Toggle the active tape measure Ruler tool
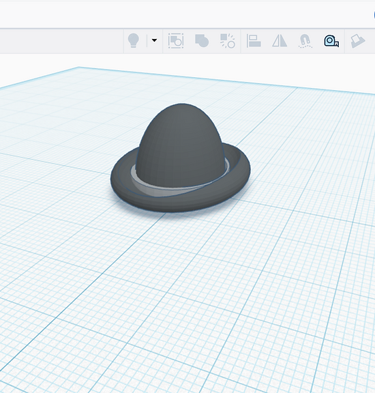Viewport: 375px width, 393px height. [x=331, y=41]
